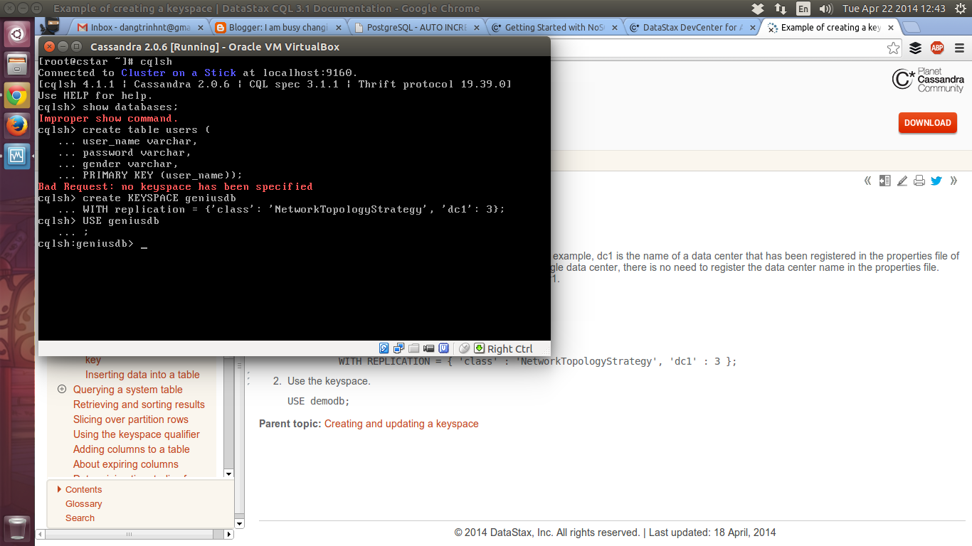Print this documentation page
Viewport: 972px width, 546px height.
tap(919, 181)
